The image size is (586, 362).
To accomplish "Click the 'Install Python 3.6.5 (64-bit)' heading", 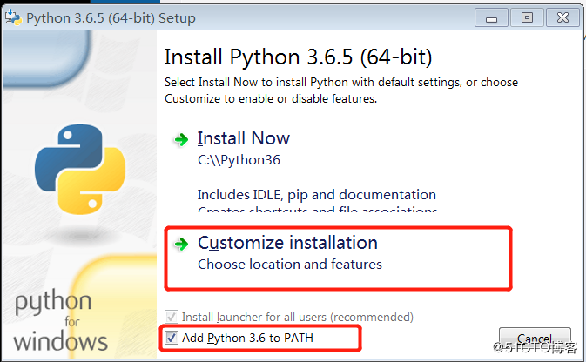I will tap(299, 57).
